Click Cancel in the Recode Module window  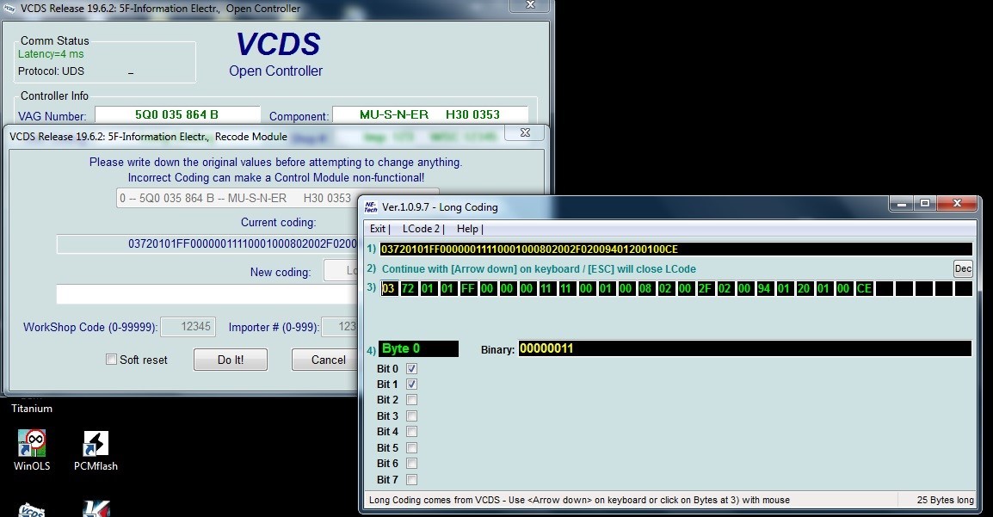point(327,360)
